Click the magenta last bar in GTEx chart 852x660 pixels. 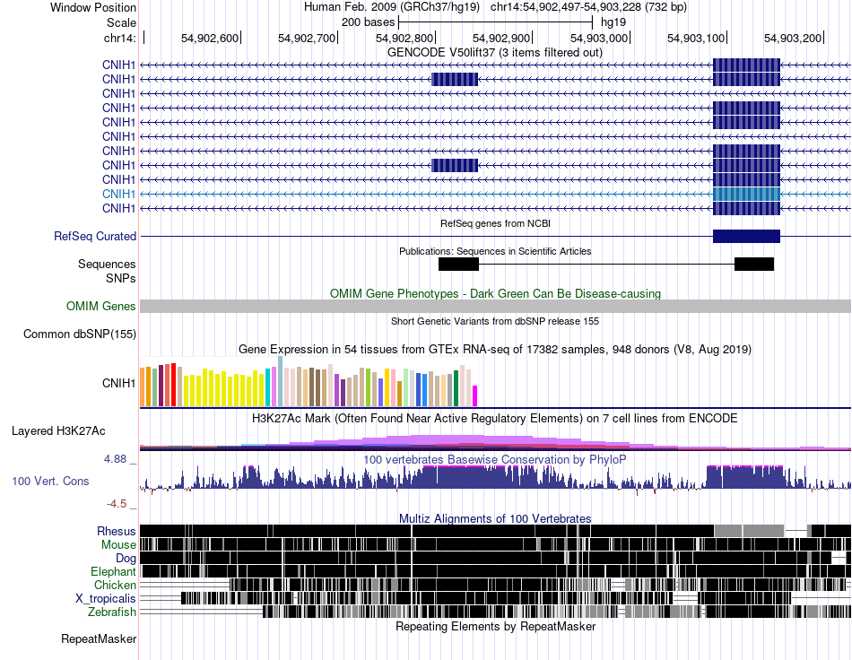point(475,396)
